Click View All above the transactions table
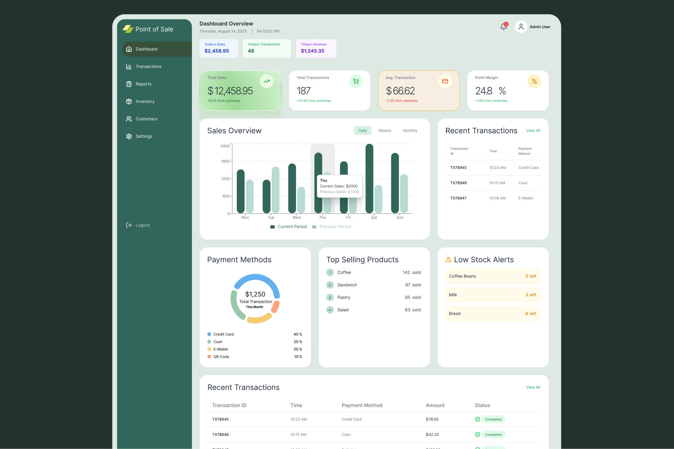Image resolution: width=674 pixels, height=449 pixels. [533, 387]
